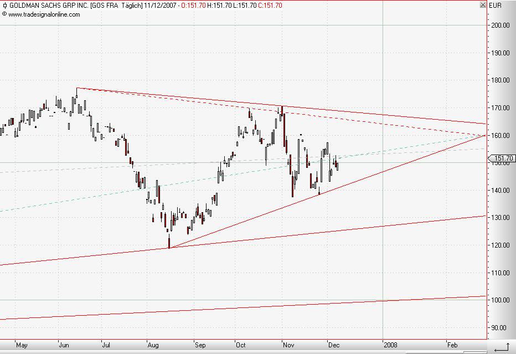This screenshot has height=354, width=516.
Task: Click the Sep label on time axis
Action: pos(200,345)
